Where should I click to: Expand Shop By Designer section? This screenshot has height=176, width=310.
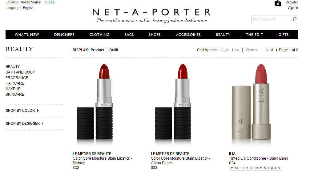[x=25, y=123]
